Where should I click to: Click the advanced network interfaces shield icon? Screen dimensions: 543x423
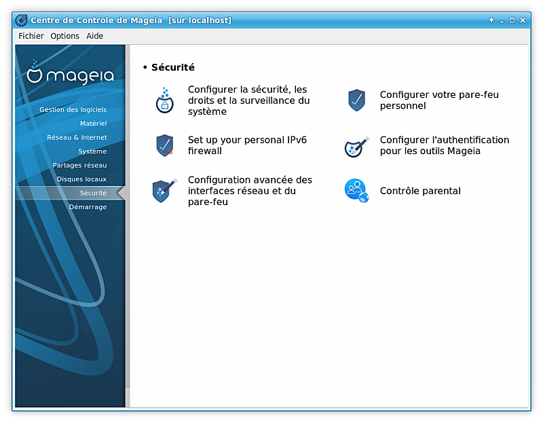[x=165, y=191]
